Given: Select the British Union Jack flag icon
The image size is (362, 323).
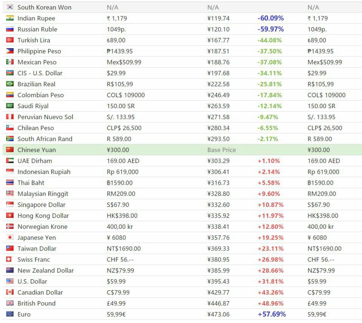Looking at the screenshot, I should point(10,303).
